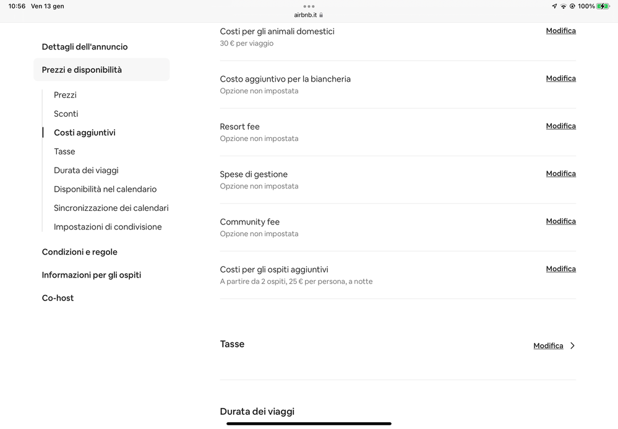Edit Costi per gli animali domestici

pos(560,31)
